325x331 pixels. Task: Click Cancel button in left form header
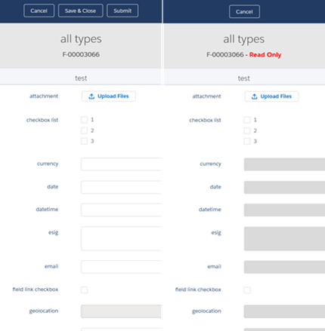(x=39, y=11)
